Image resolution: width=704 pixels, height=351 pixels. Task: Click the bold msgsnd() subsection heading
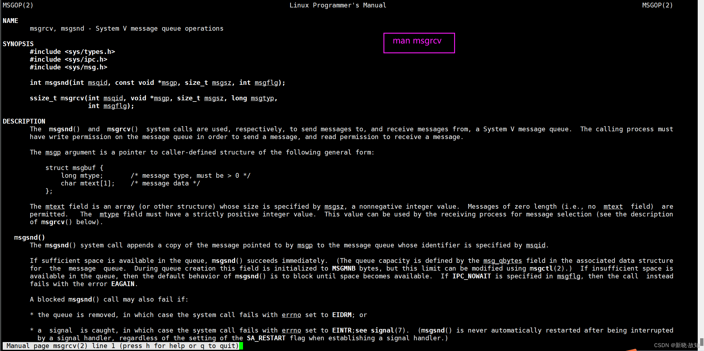(x=30, y=237)
